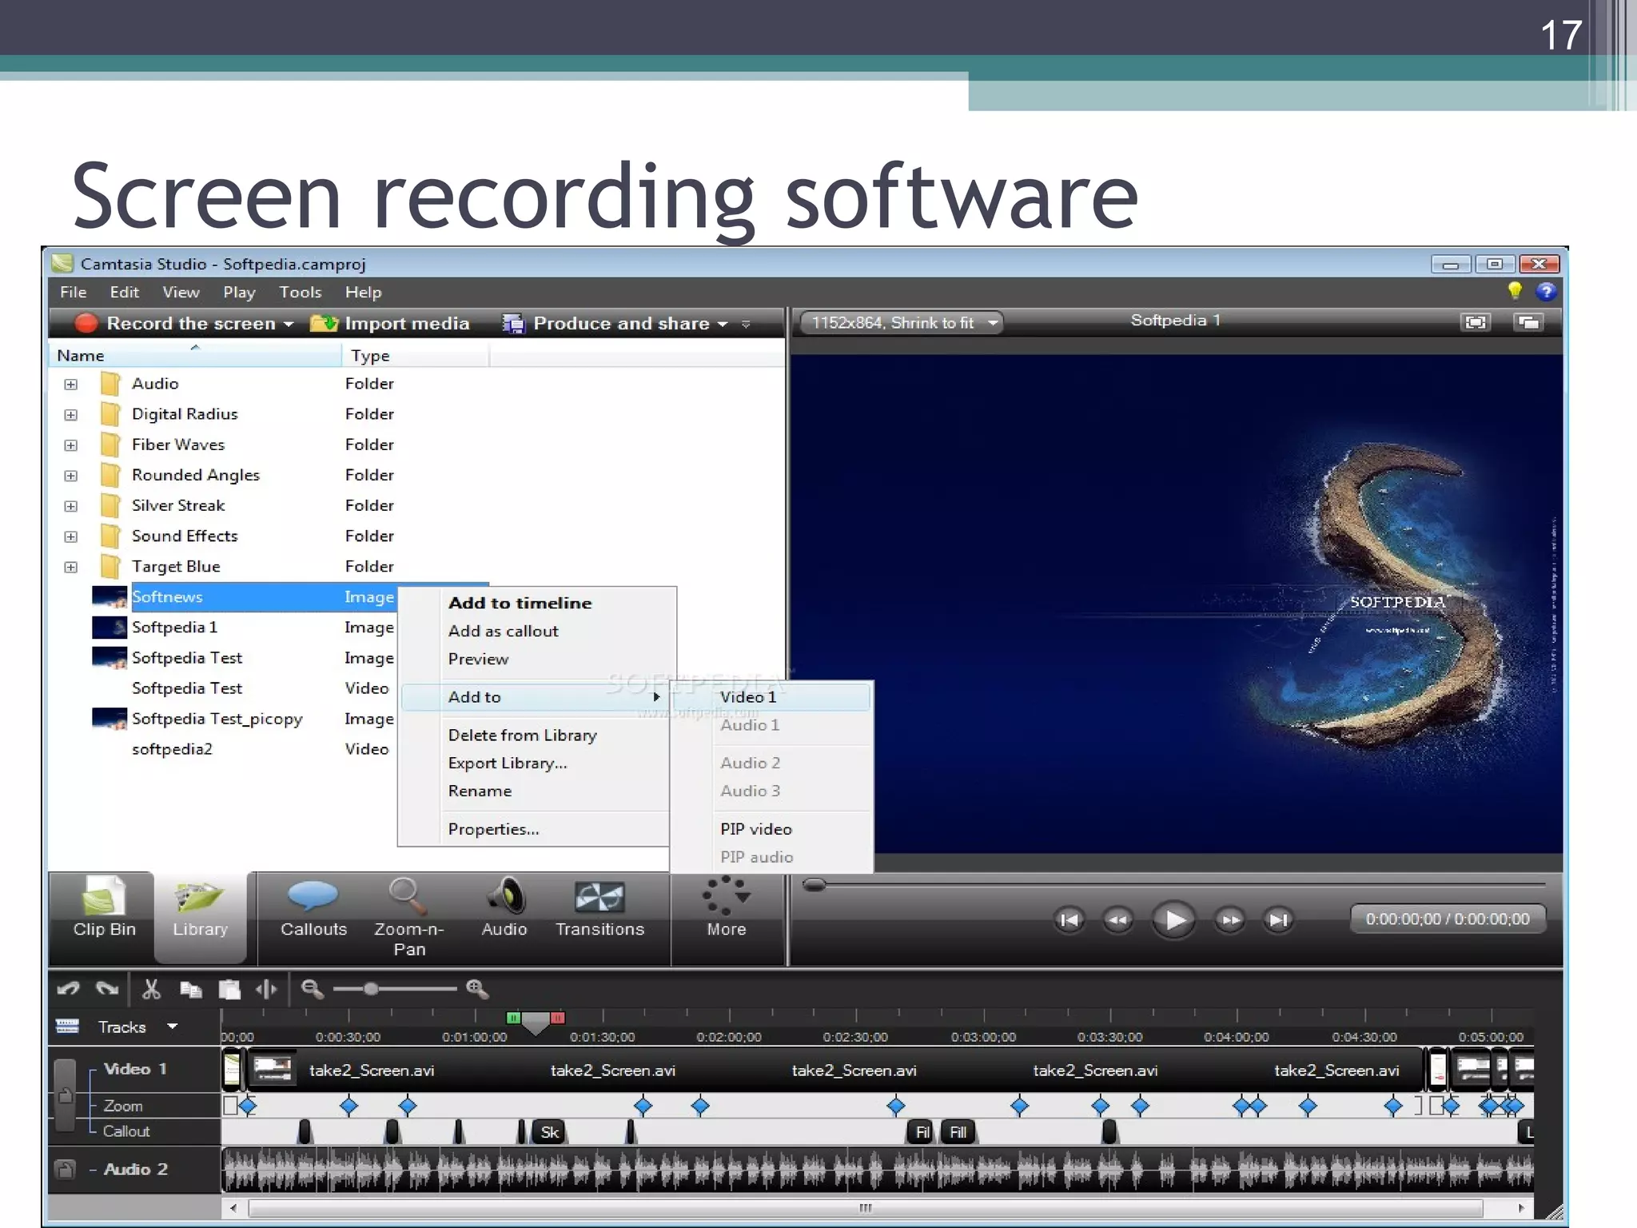Viewport: 1637px width, 1228px height.
Task: Open the View menu
Action: point(181,292)
